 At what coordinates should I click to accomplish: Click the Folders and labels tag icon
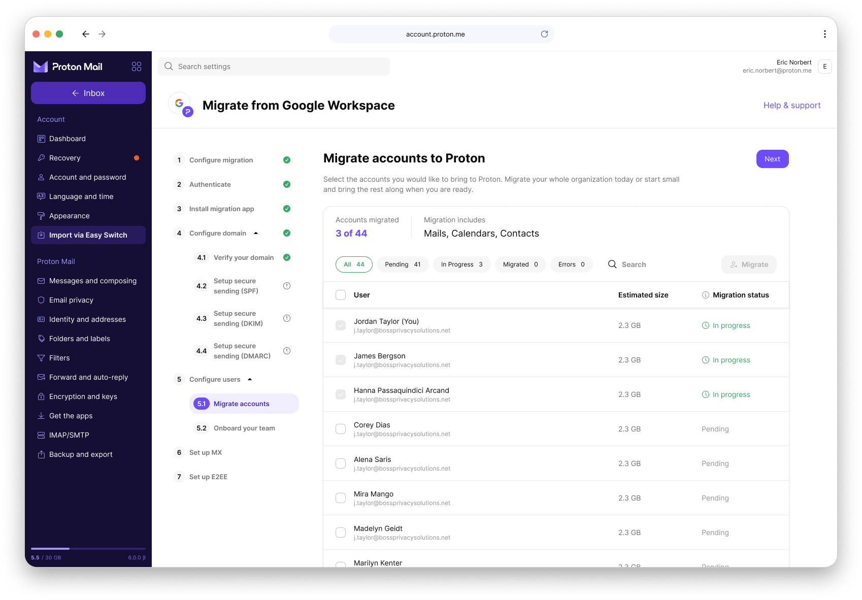[41, 339]
